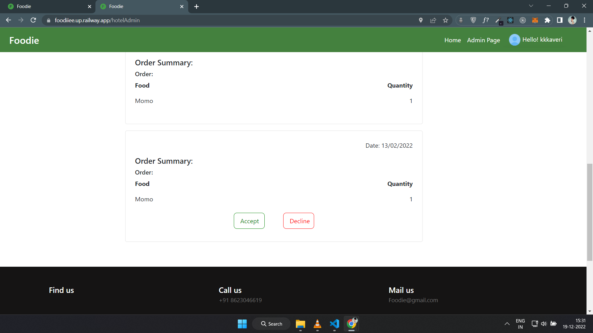This screenshot has width=593, height=333.
Task: Open the React Developer Tools extension icon
Action: [x=510, y=20]
